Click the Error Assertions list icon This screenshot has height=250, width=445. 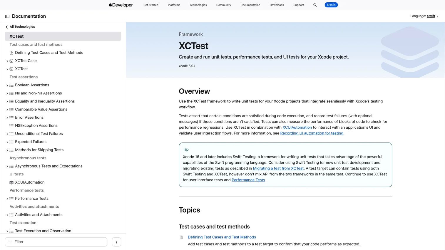(x=11, y=118)
